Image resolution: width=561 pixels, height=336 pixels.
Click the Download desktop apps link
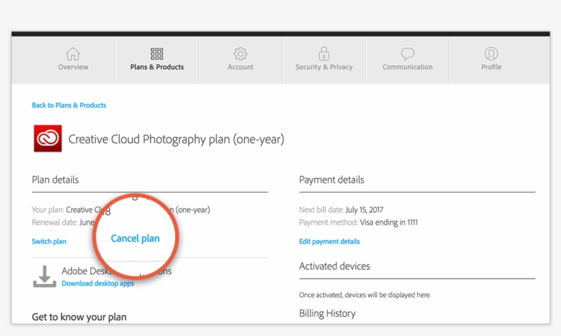tap(98, 283)
